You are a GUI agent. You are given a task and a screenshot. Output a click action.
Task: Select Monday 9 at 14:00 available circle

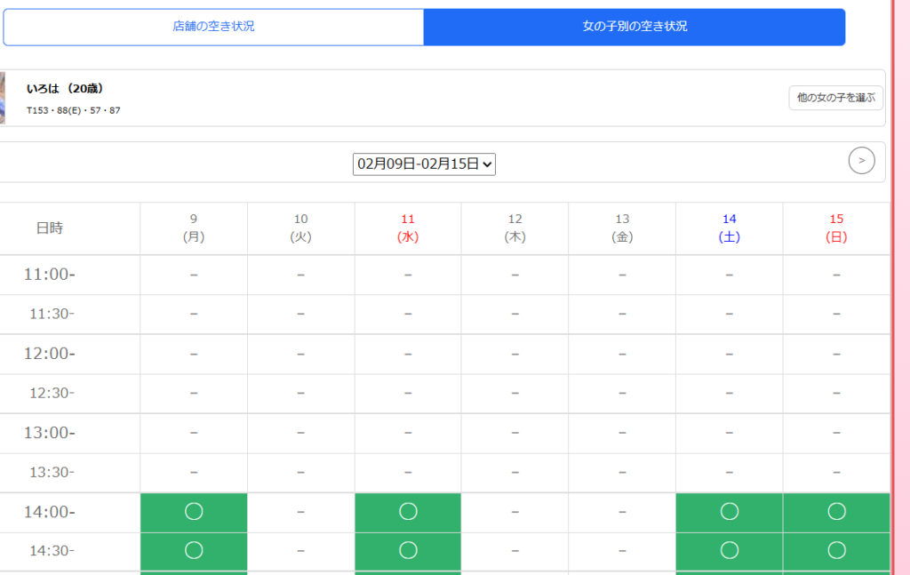click(x=194, y=511)
